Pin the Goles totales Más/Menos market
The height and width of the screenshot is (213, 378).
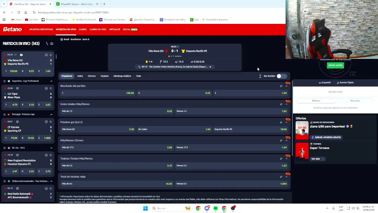(x=281, y=104)
